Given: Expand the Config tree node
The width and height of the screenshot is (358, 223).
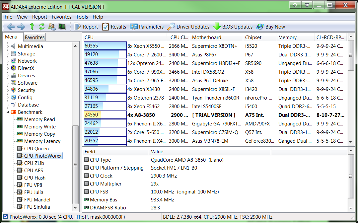Looking at the screenshot, I should click(x=8, y=98).
